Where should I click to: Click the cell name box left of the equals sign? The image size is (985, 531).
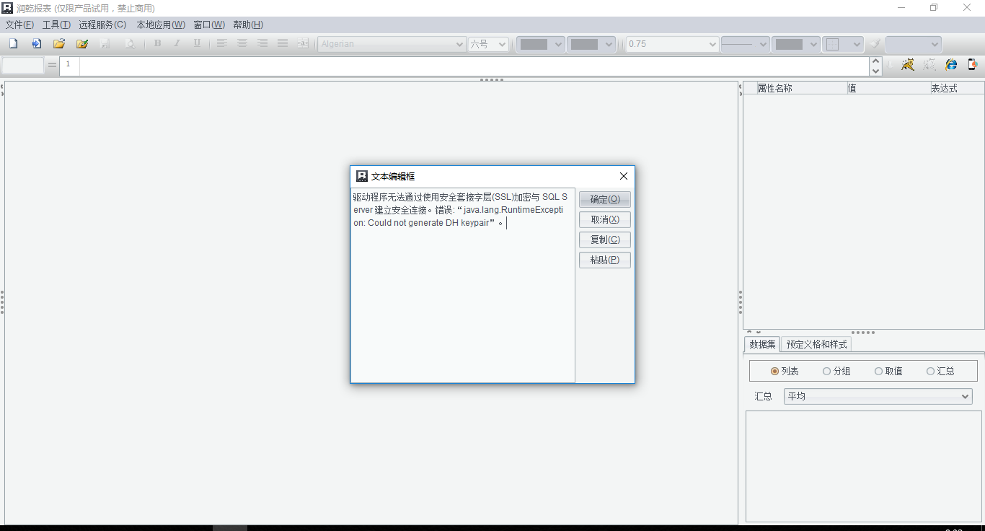(23, 66)
